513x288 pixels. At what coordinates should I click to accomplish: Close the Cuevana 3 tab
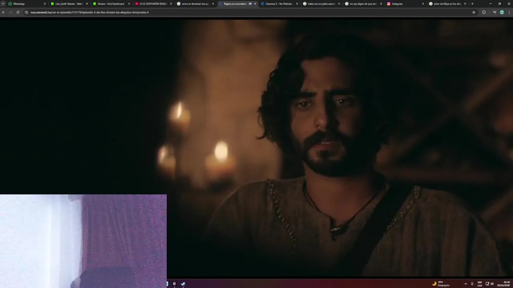[297, 4]
